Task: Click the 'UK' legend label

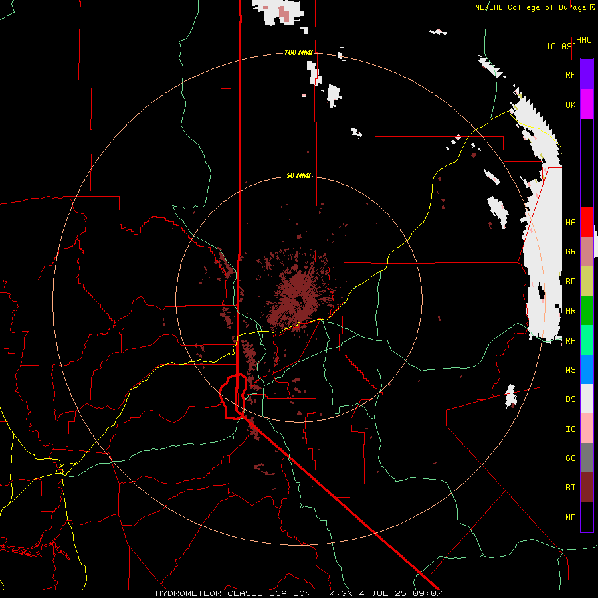Action: [x=570, y=104]
